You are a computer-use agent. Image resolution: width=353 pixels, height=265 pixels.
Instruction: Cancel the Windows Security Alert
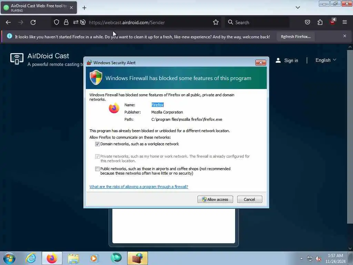250,199
